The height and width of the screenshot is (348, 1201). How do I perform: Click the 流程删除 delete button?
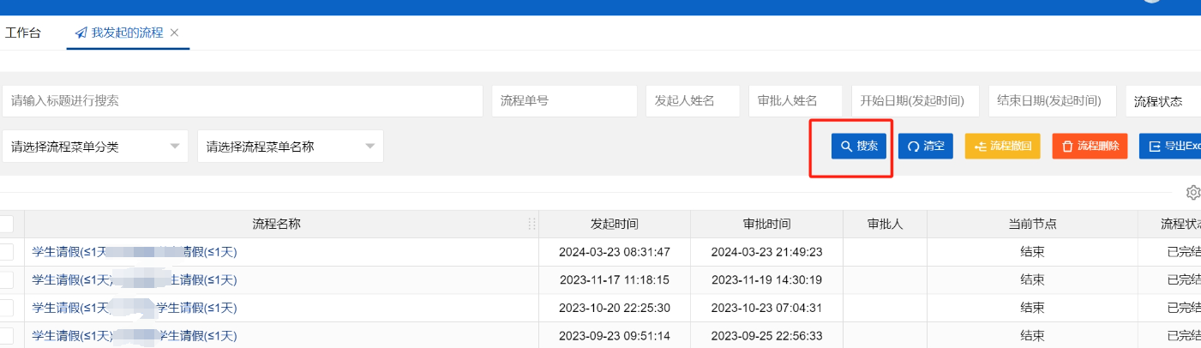tap(1090, 147)
